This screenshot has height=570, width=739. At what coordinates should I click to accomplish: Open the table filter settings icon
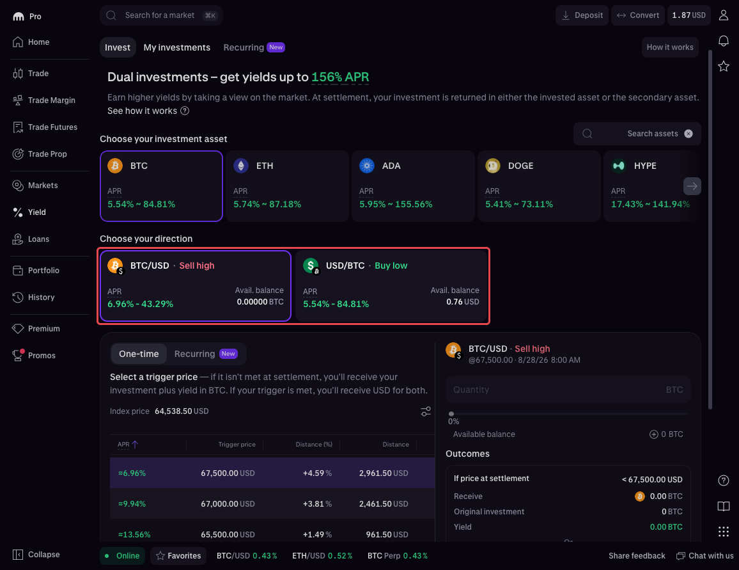click(x=426, y=411)
